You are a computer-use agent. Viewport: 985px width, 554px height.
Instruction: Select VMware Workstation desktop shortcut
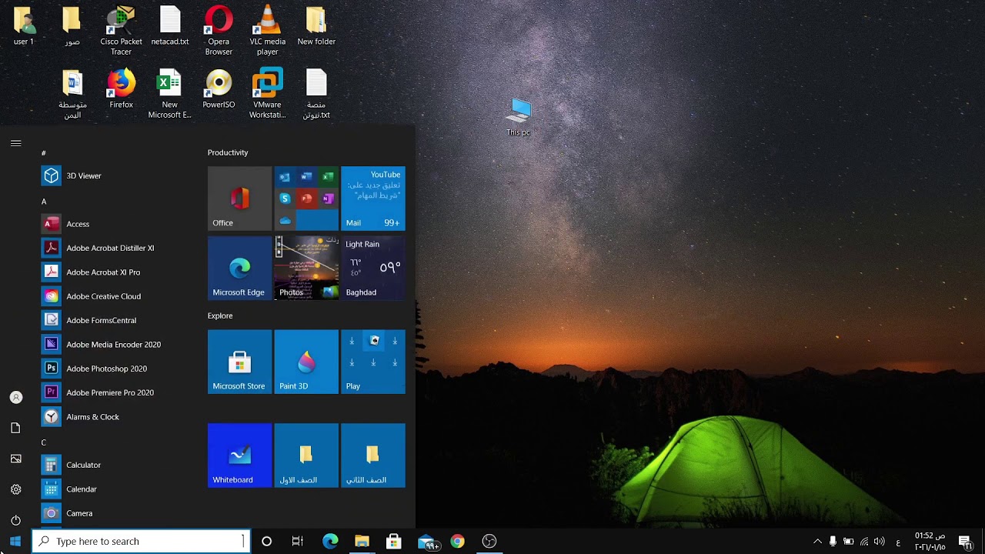pyautogui.click(x=267, y=94)
